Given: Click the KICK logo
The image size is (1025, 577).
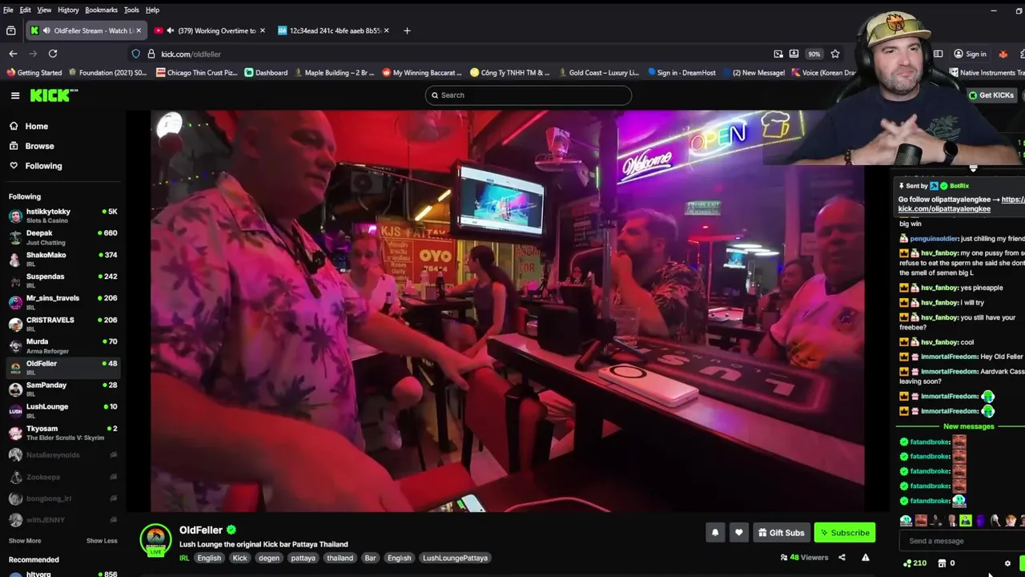Looking at the screenshot, I should coord(54,95).
